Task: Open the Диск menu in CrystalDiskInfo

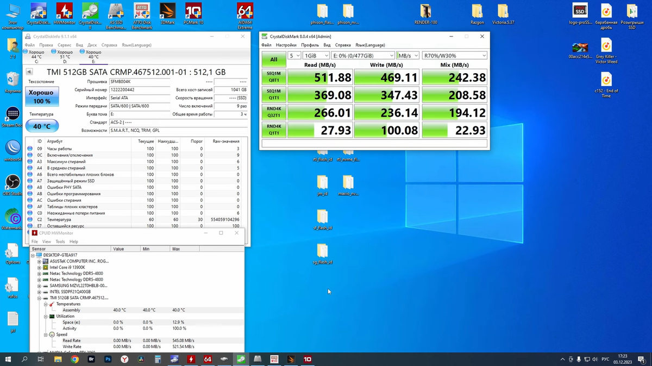Action: click(x=92, y=45)
